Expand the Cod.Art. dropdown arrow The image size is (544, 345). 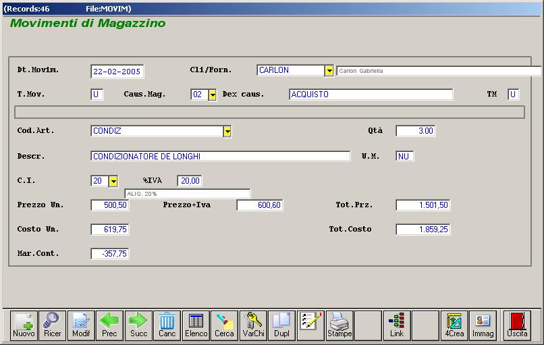pyautogui.click(x=227, y=132)
